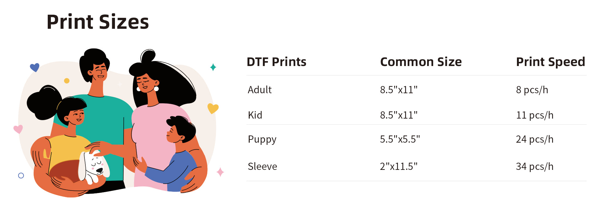Select the Kid row label
Viewport: 603px width, 219px height.
[255, 115]
